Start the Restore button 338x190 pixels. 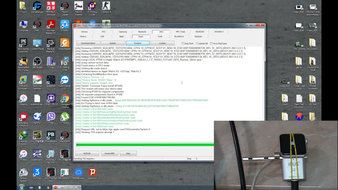(x=138, y=43)
